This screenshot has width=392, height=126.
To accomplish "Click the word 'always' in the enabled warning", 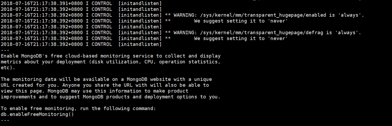I will 350,15.
